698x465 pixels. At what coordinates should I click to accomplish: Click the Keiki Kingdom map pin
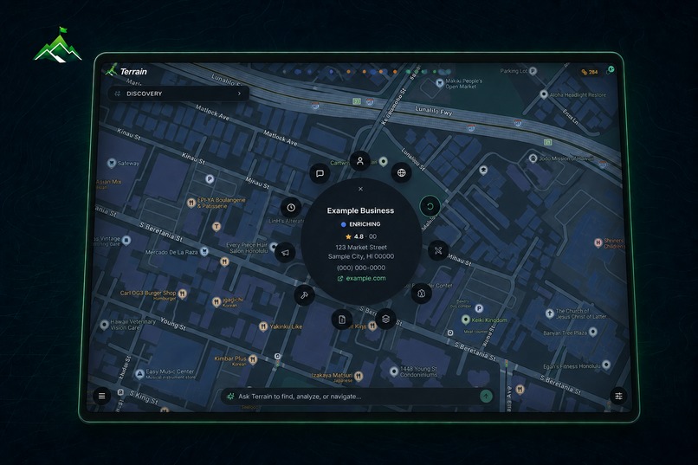[x=466, y=320]
